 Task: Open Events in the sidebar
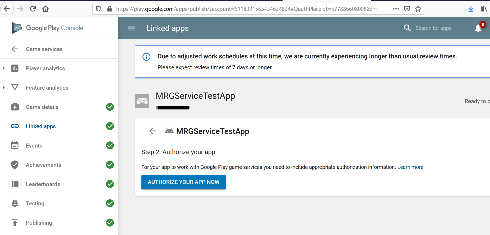click(34, 146)
